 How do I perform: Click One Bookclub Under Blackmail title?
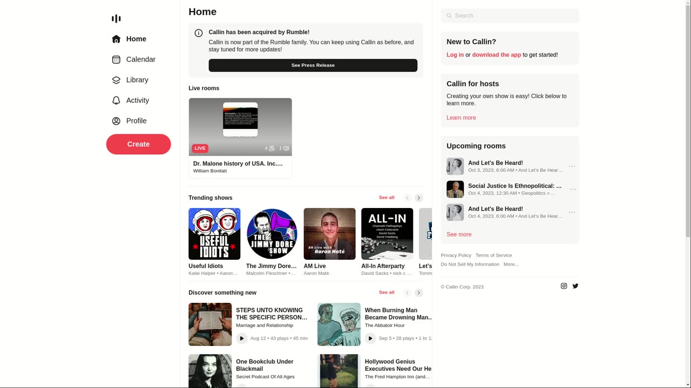(265, 365)
